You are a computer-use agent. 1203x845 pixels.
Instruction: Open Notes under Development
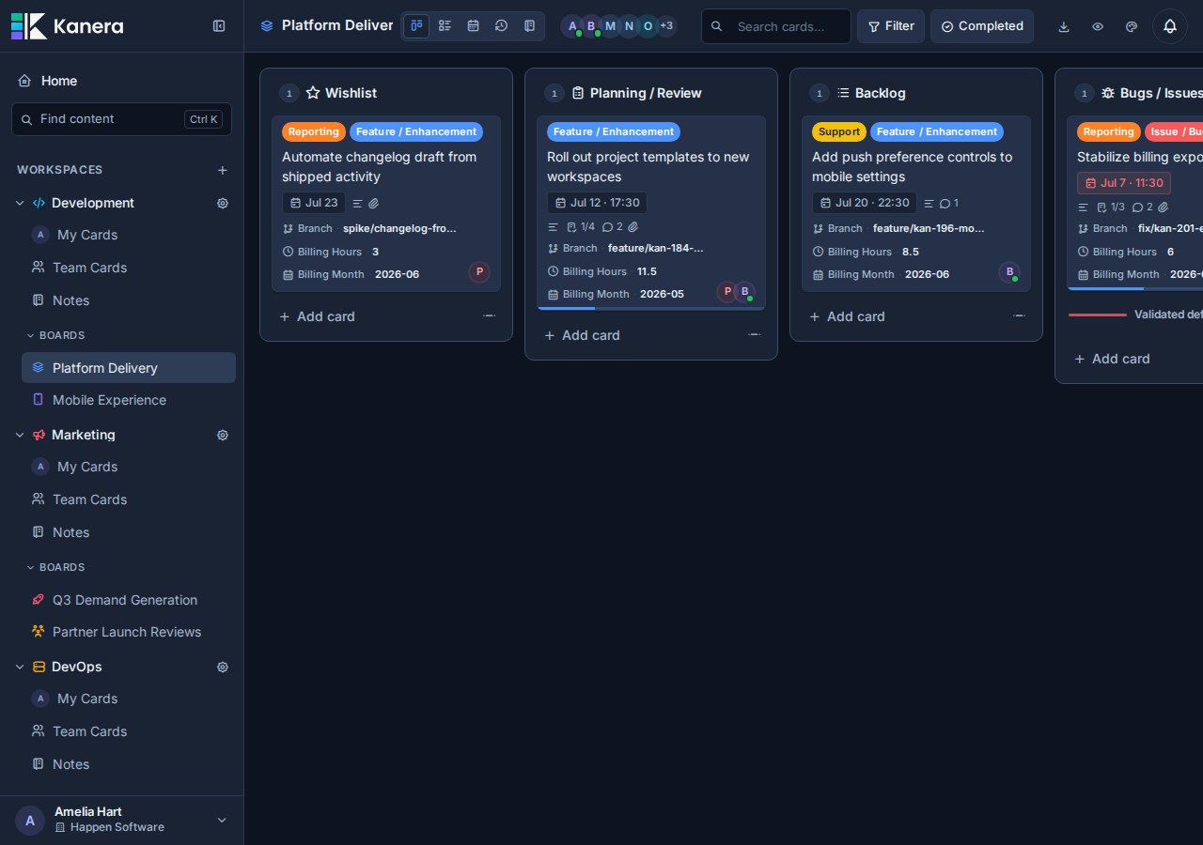point(128,300)
